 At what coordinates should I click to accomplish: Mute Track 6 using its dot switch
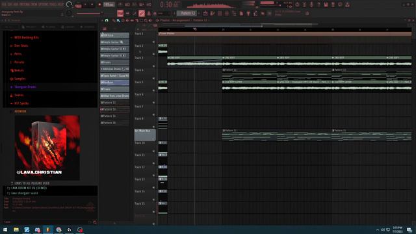coord(153,103)
